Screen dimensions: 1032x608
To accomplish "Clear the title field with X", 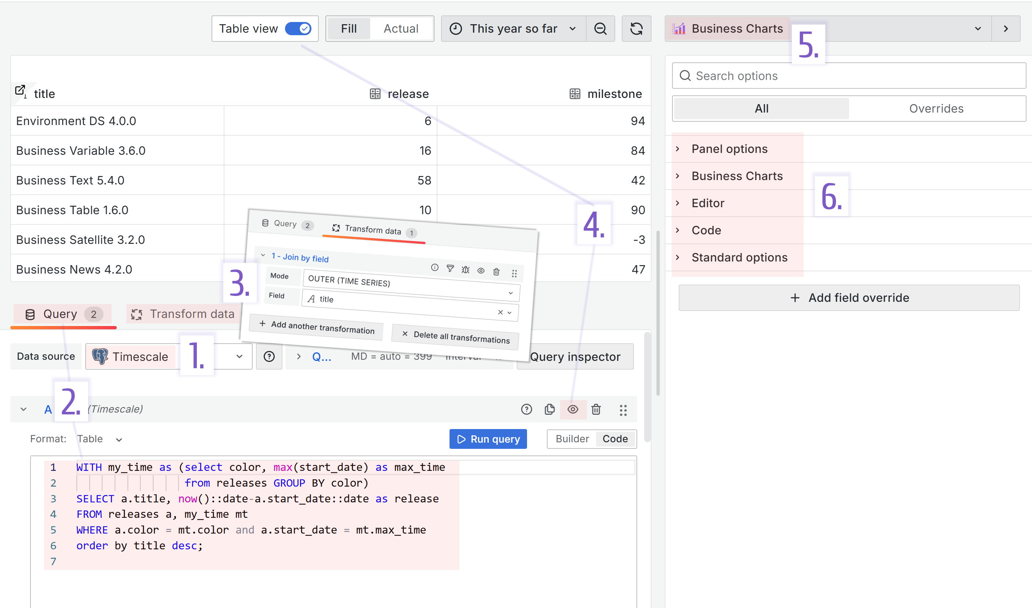I will point(500,312).
